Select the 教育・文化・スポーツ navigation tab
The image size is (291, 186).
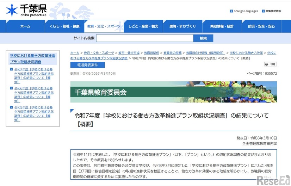pos(104,26)
